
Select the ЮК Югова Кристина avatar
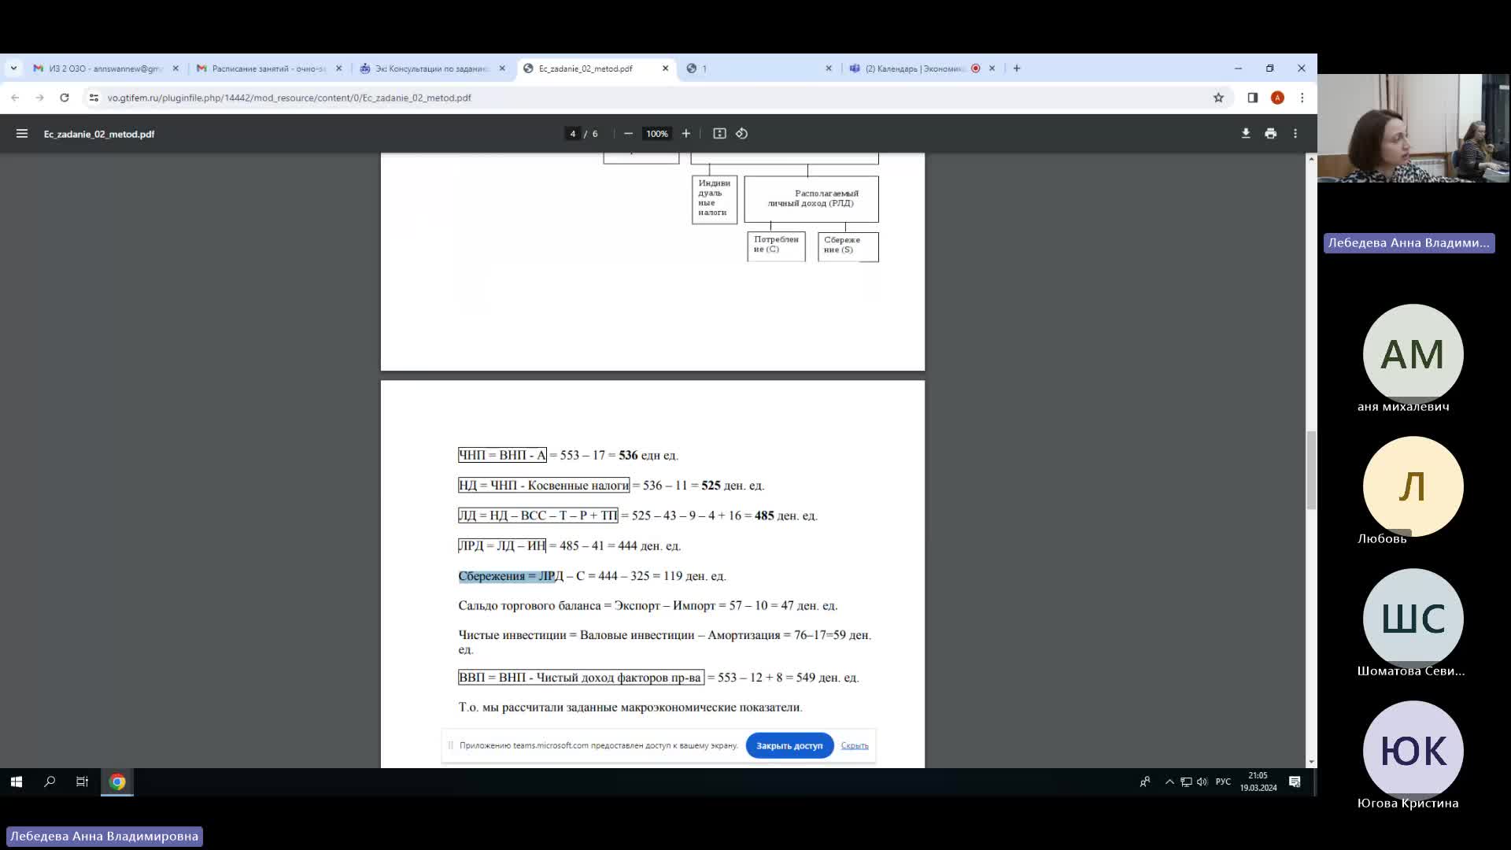point(1413,751)
